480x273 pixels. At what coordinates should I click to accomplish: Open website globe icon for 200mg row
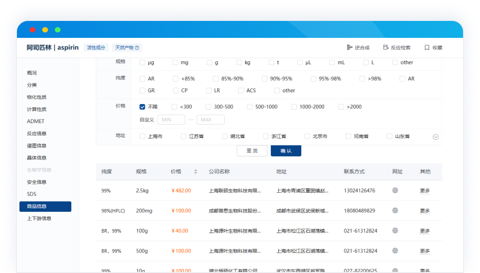pyautogui.click(x=395, y=211)
